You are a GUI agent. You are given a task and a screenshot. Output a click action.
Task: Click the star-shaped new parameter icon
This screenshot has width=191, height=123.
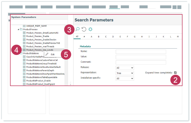click(90, 29)
